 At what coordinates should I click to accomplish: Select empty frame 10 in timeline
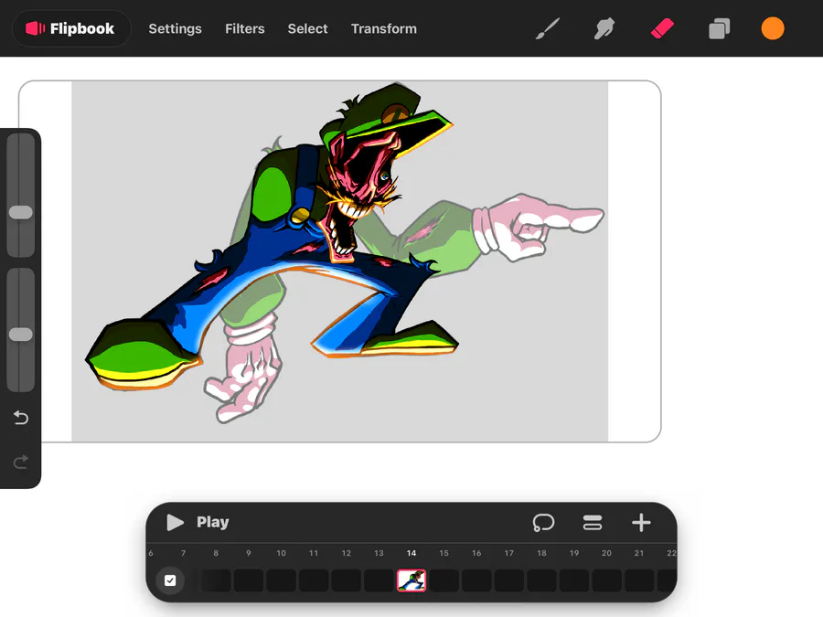[282, 580]
